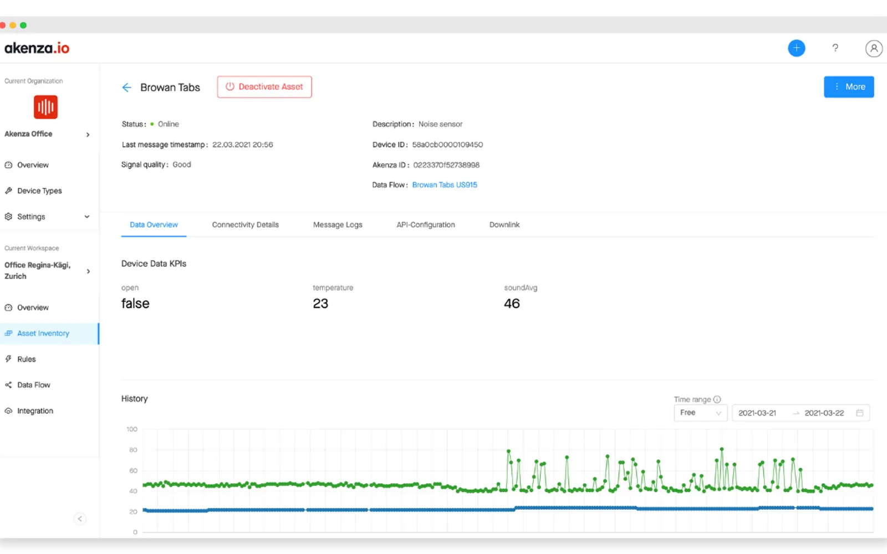Open the calendar icon in date range
887x554 pixels.
click(859, 413)
